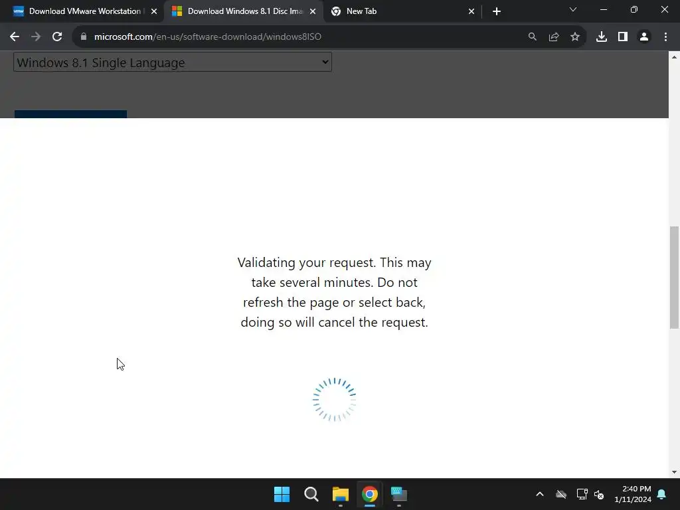Open the tab search chevron
The image size is (680, 510).
tap(573, 9)
